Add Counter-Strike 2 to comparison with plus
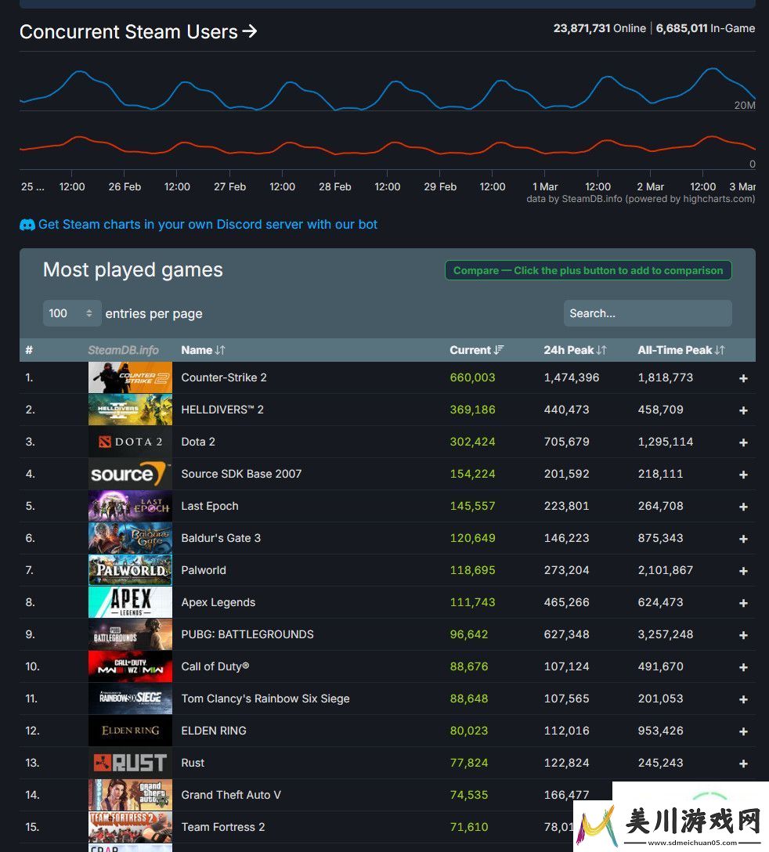 (743, 378)
